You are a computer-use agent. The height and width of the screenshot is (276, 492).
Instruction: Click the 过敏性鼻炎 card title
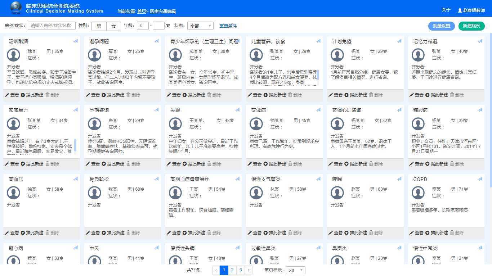point(264,248)
